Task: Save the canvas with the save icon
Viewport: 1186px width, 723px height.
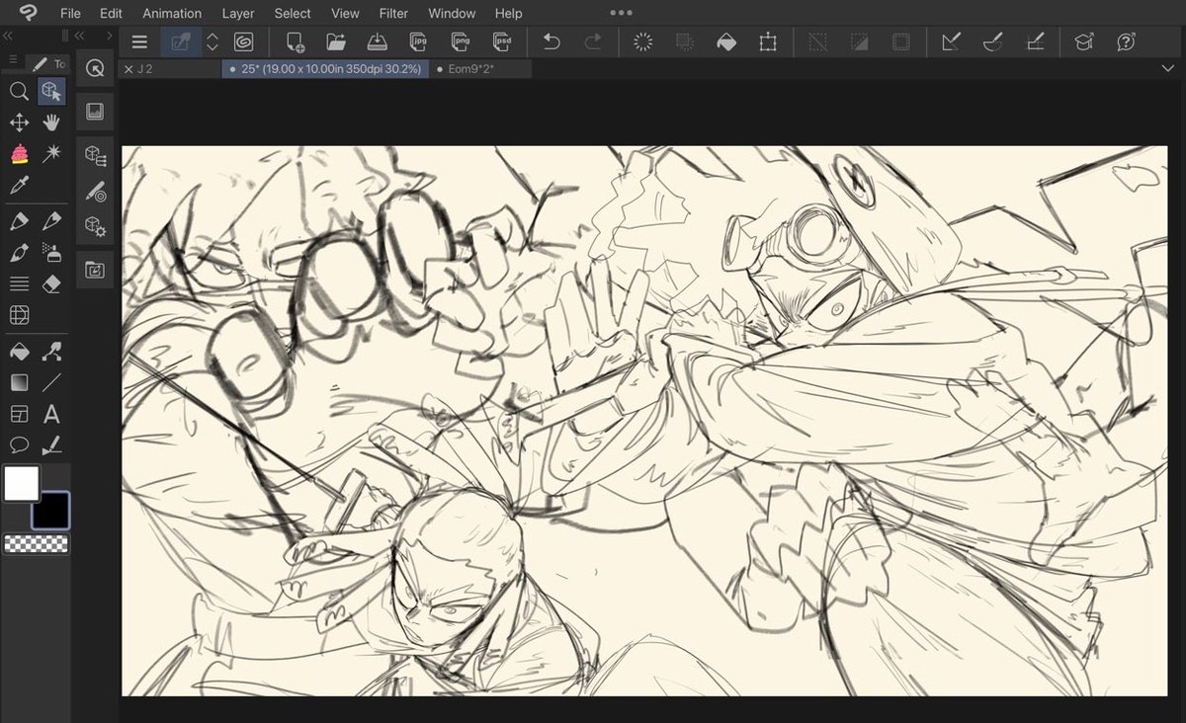Action: click(377, 42)
